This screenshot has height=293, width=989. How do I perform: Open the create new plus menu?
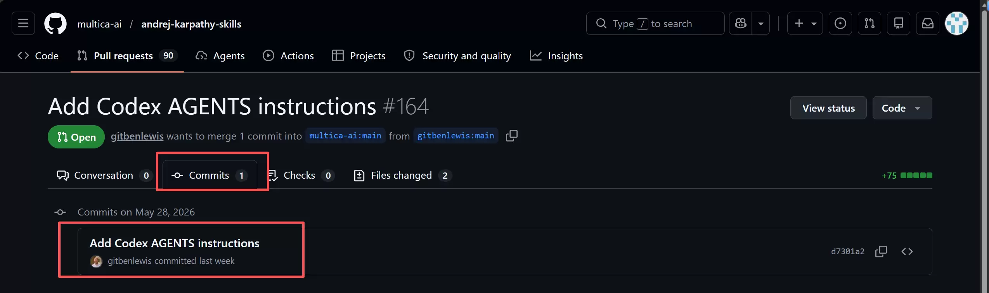point(805,23)
